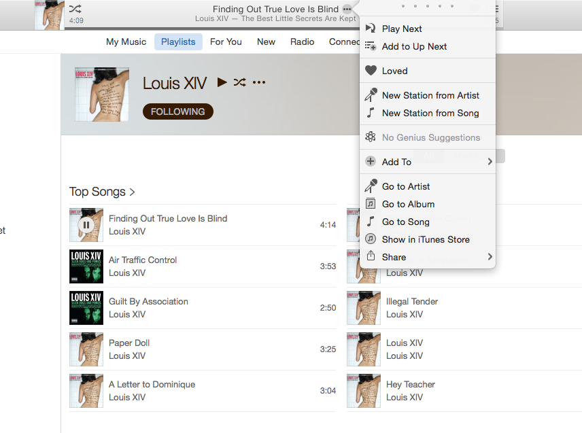Click the 4:09 elapsed time in the player
The height and width of the screenshot is (433, 582).
point(76,21)
